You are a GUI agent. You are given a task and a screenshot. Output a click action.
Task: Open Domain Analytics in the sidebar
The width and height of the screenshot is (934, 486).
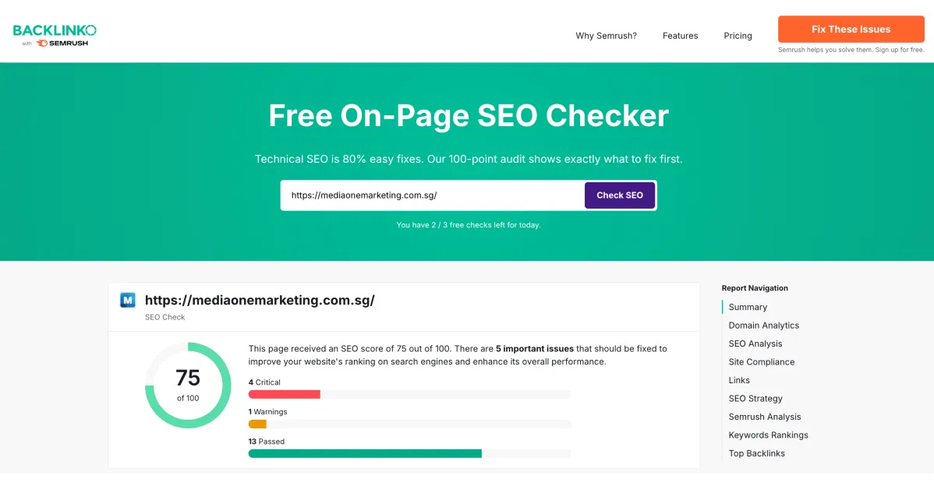pyautogui.click(x=764, y=325)
